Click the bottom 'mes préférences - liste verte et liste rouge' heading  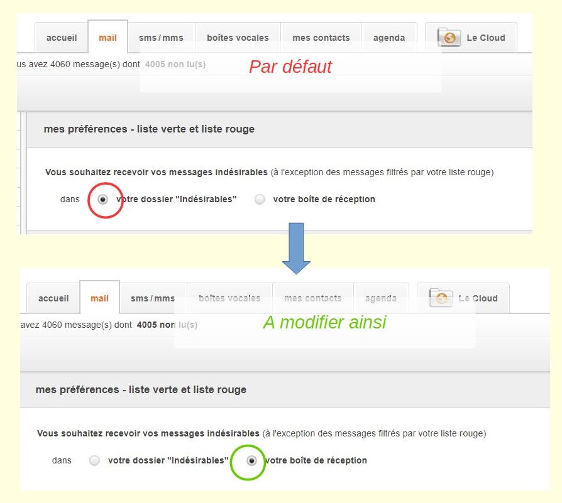tap(141, 389)
